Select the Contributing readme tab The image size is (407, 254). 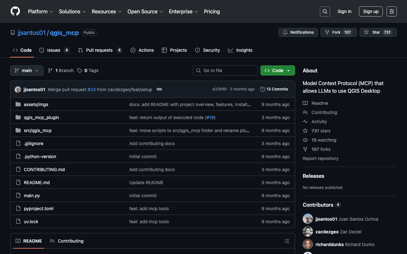click(x=67, y=241)
